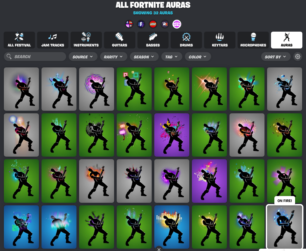306x251 pixels.
Task: Switch to the Jam Tracks tab
Action: [53, 40]
